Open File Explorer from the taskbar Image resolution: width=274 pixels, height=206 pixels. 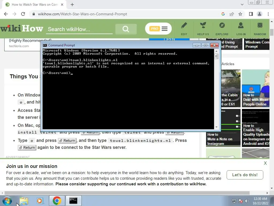(x=24, y=201)
